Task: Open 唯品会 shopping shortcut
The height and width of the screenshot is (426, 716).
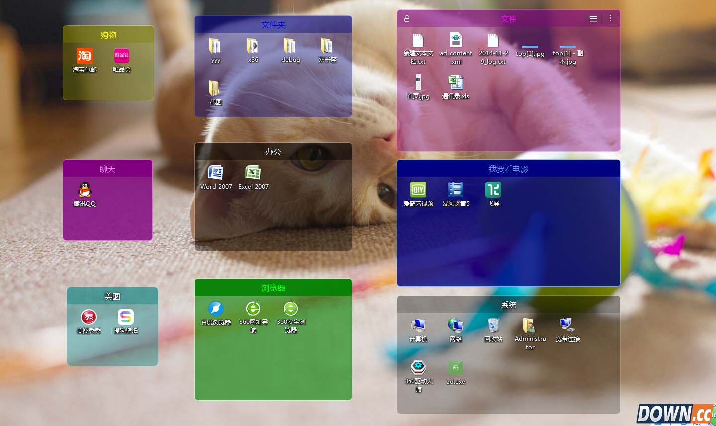Action: pos(122,56)
